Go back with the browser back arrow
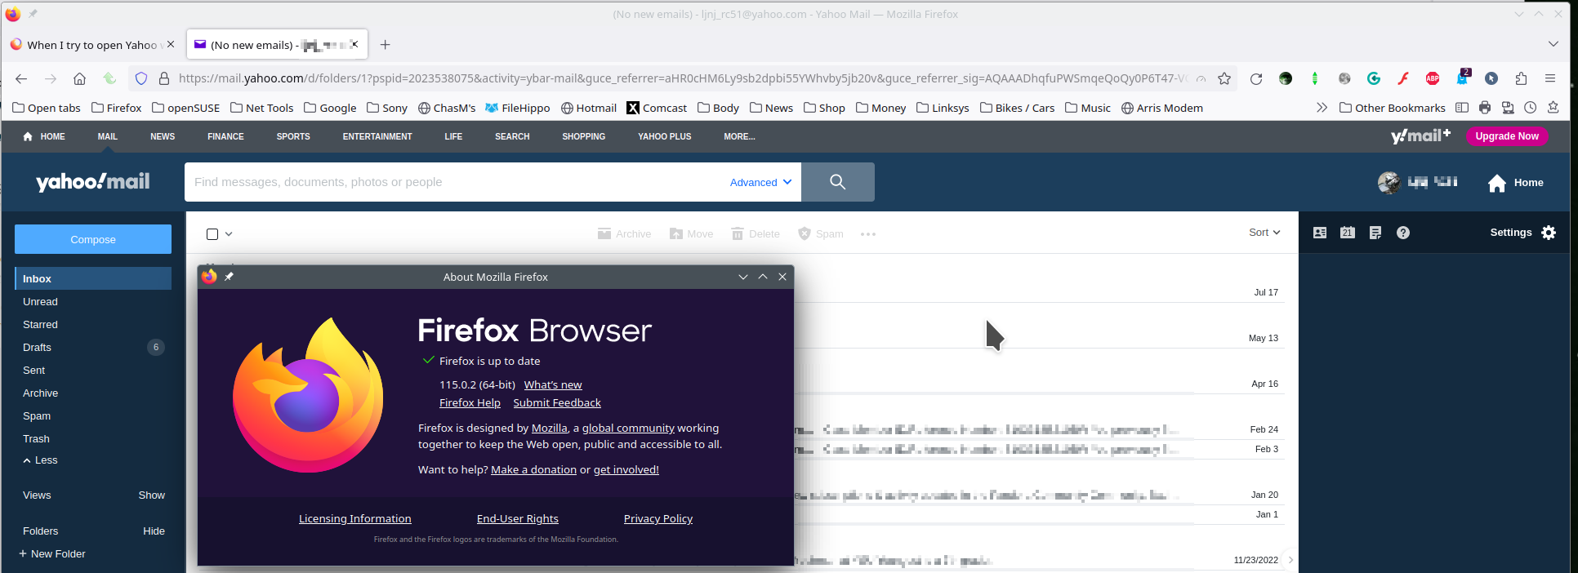This screenshot has height=573, width=1578. [x=21, y=78]
